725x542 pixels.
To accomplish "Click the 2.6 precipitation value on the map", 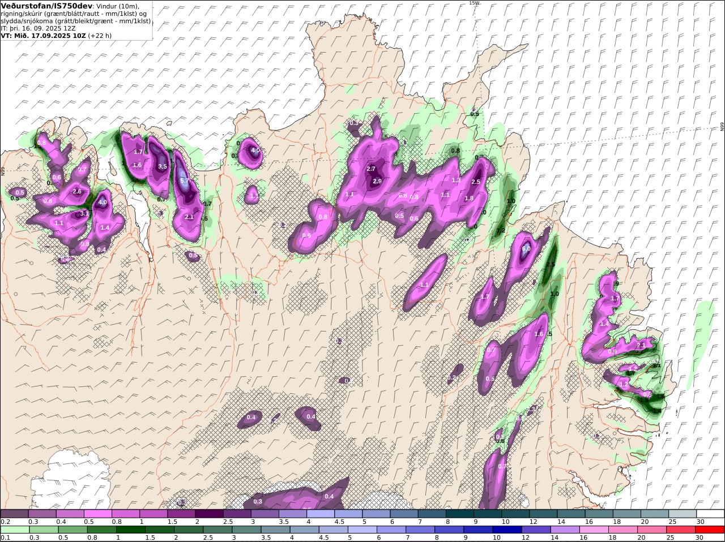I will 78,192.
